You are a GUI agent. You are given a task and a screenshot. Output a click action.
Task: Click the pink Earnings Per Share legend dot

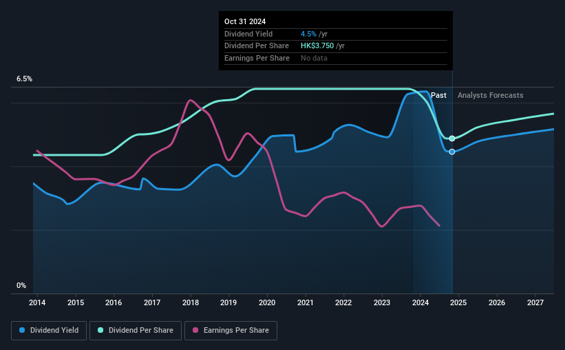point(195,330)
